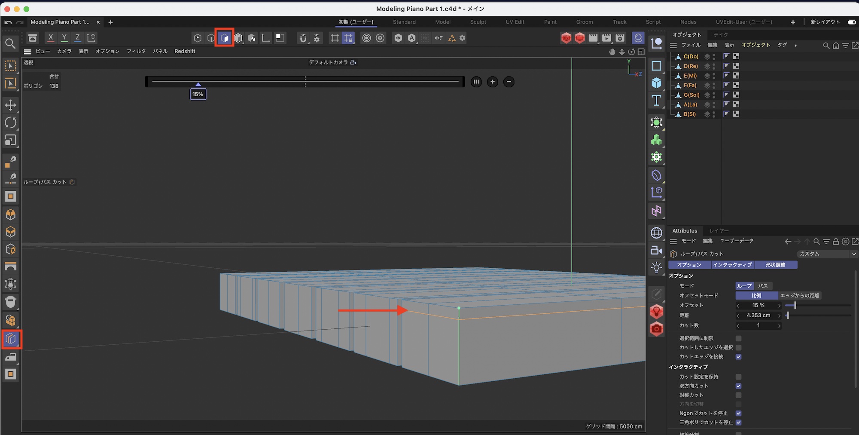859x435 pixels.
Task: Decrease カット数 value with left arrow
Action: point(738,326)
